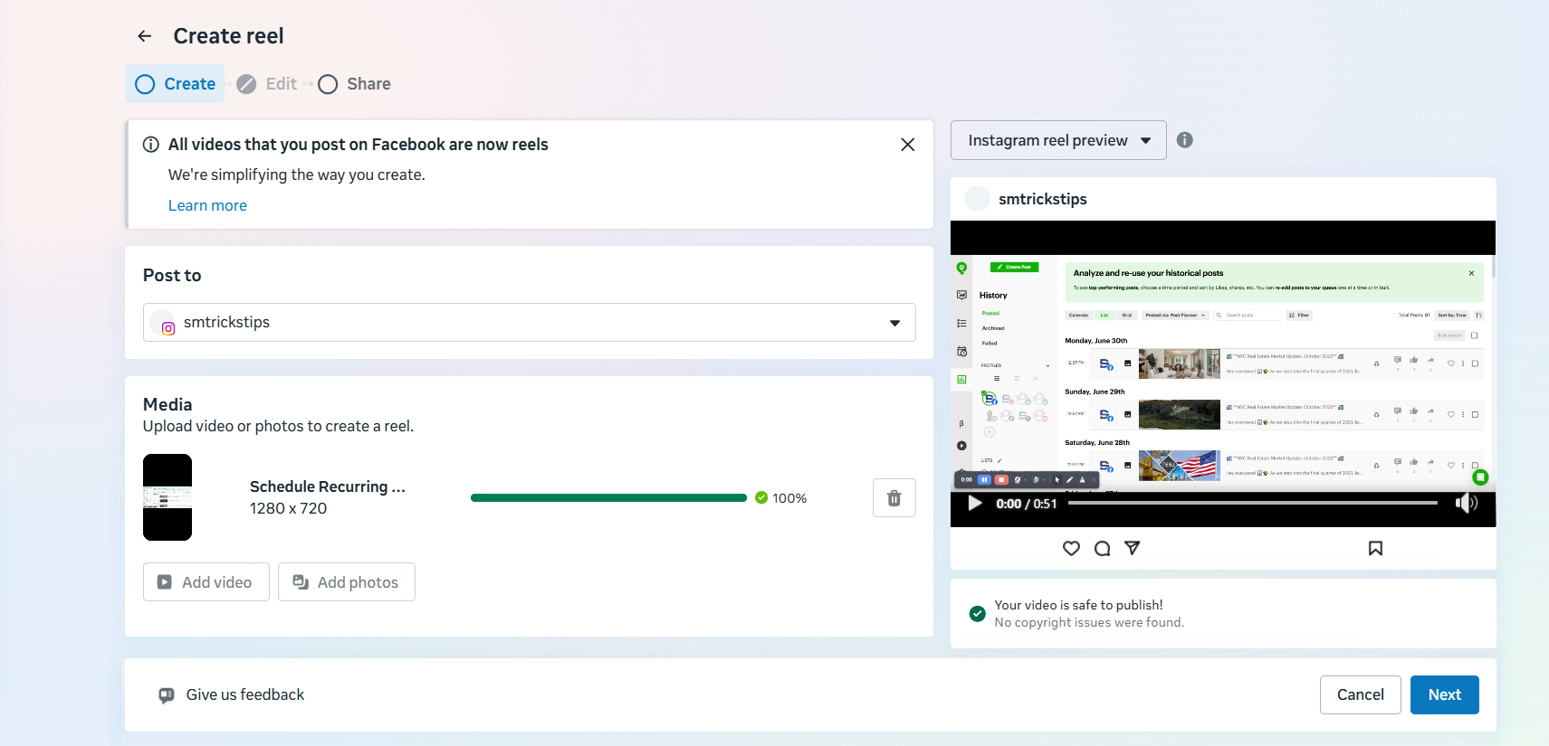Click the share paper-plane icon in preview

[1132, 548]
